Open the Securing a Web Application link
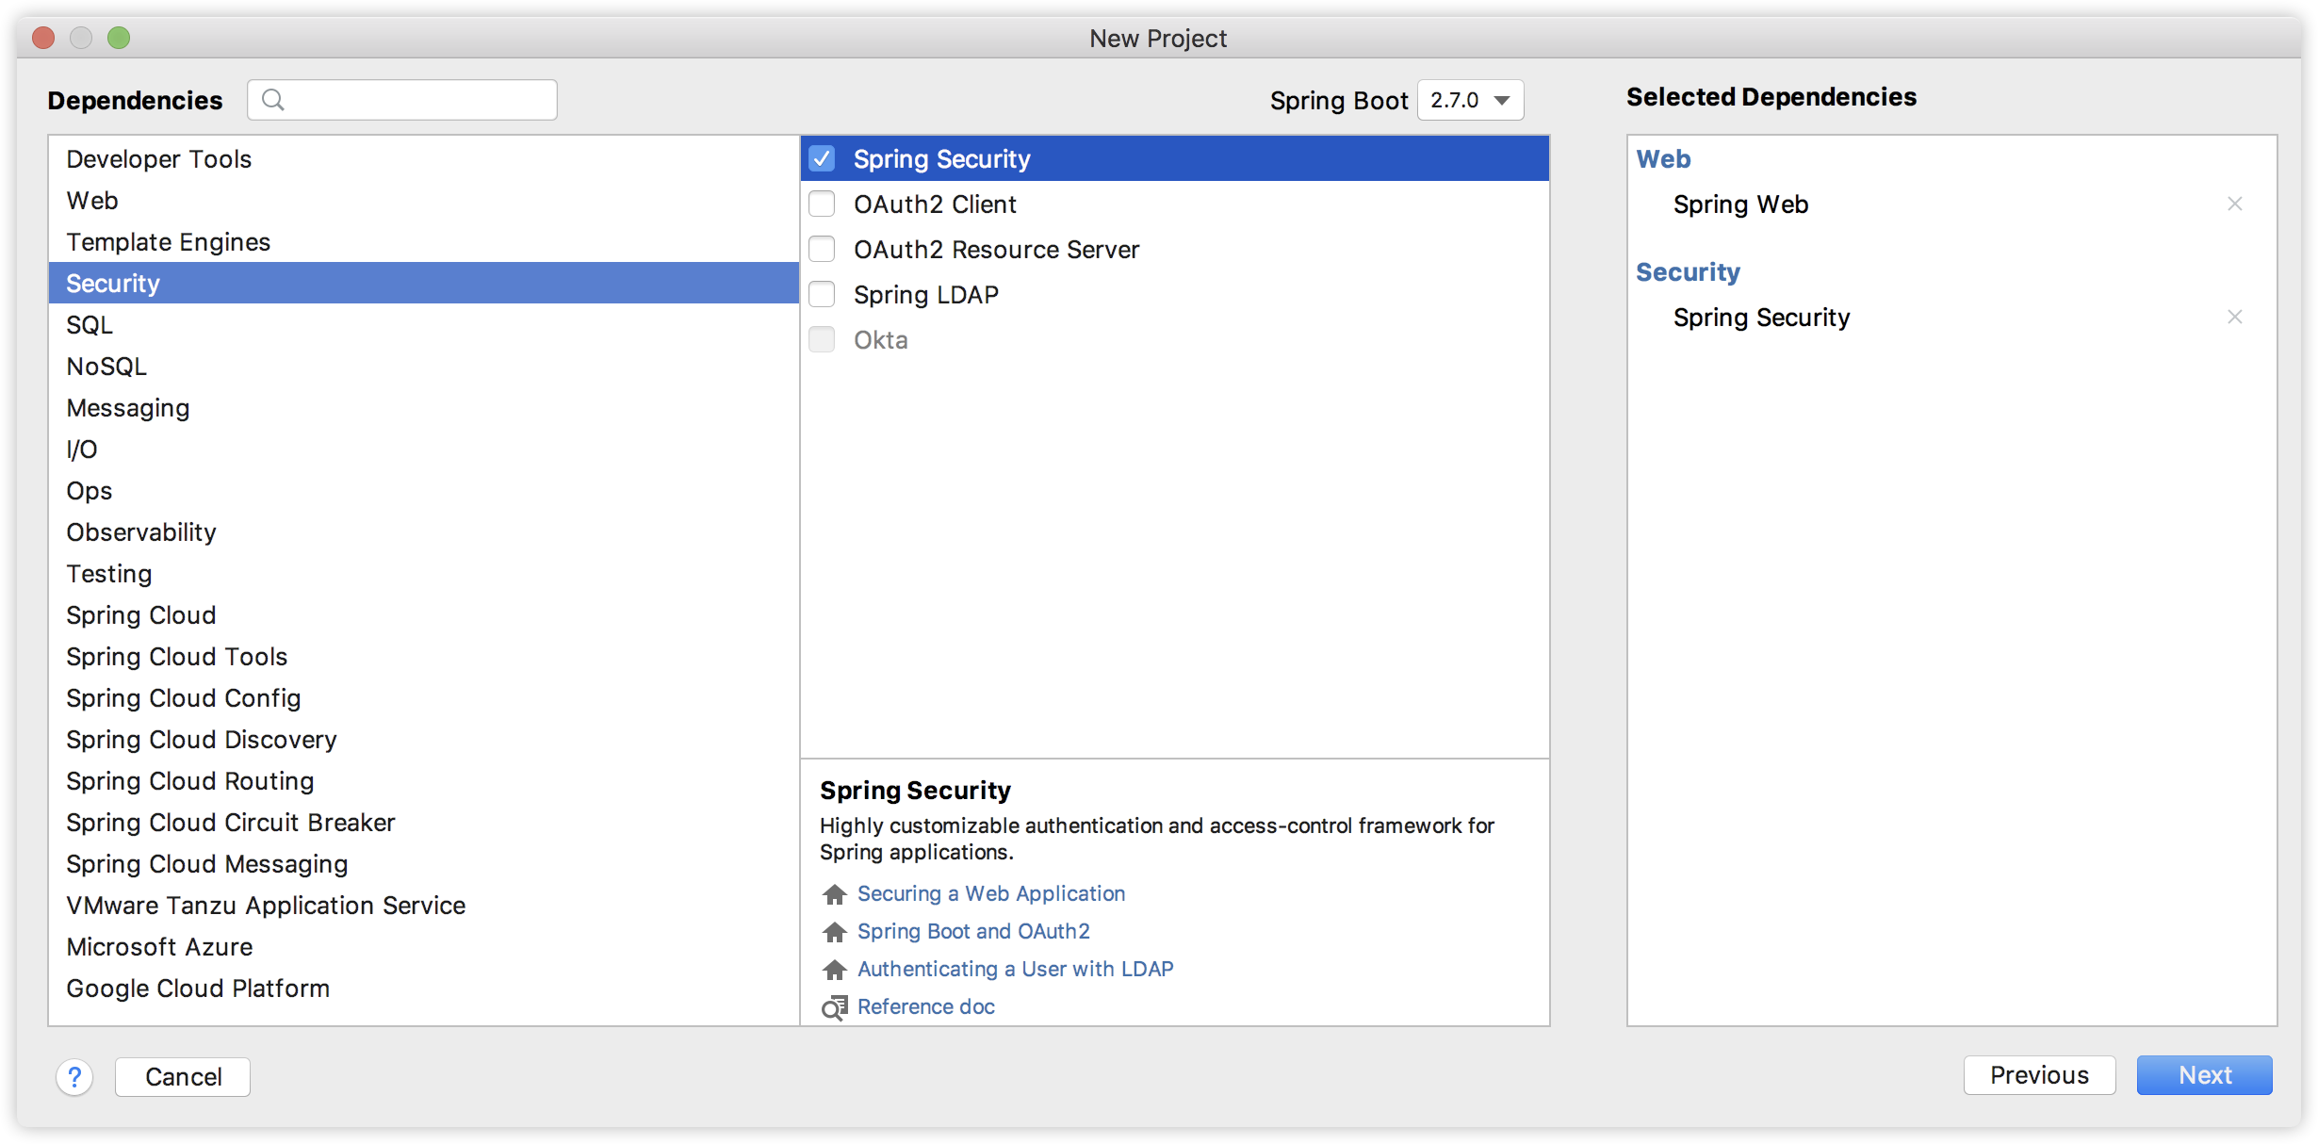 pyautogui.click(x=990, y=893)
